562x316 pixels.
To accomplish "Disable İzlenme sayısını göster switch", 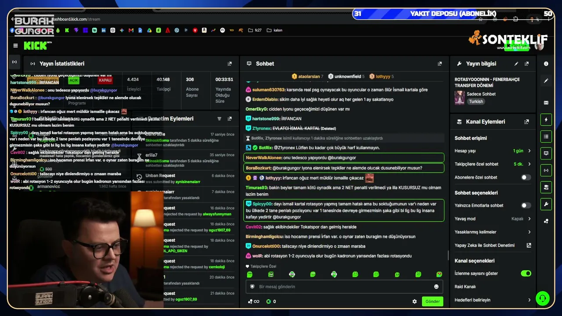I will 526,273.
